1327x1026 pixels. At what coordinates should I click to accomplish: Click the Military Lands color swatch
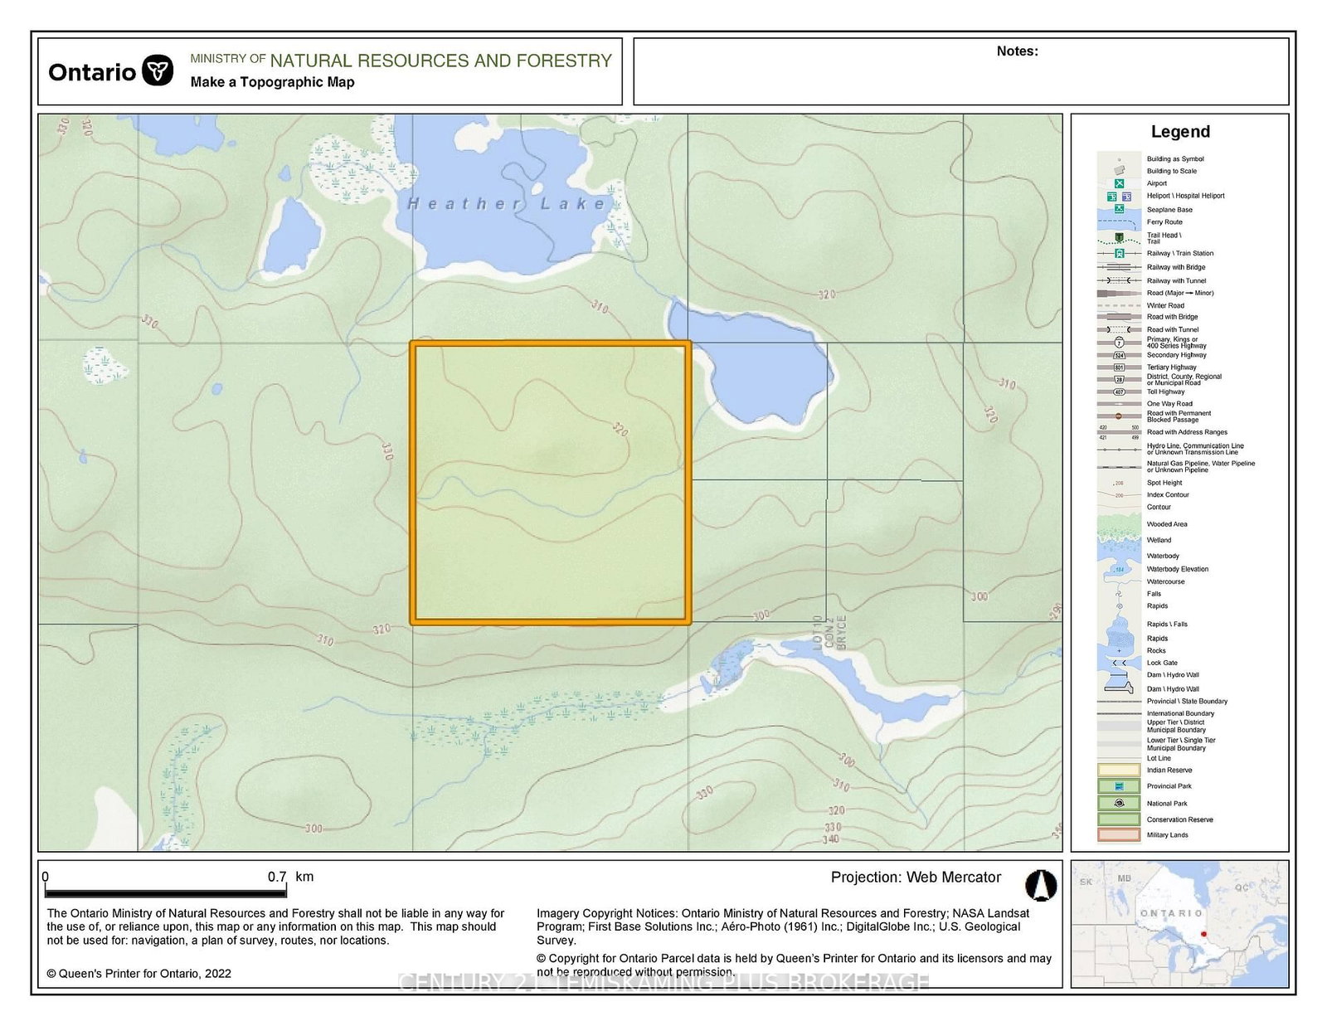click(1119, 834)
